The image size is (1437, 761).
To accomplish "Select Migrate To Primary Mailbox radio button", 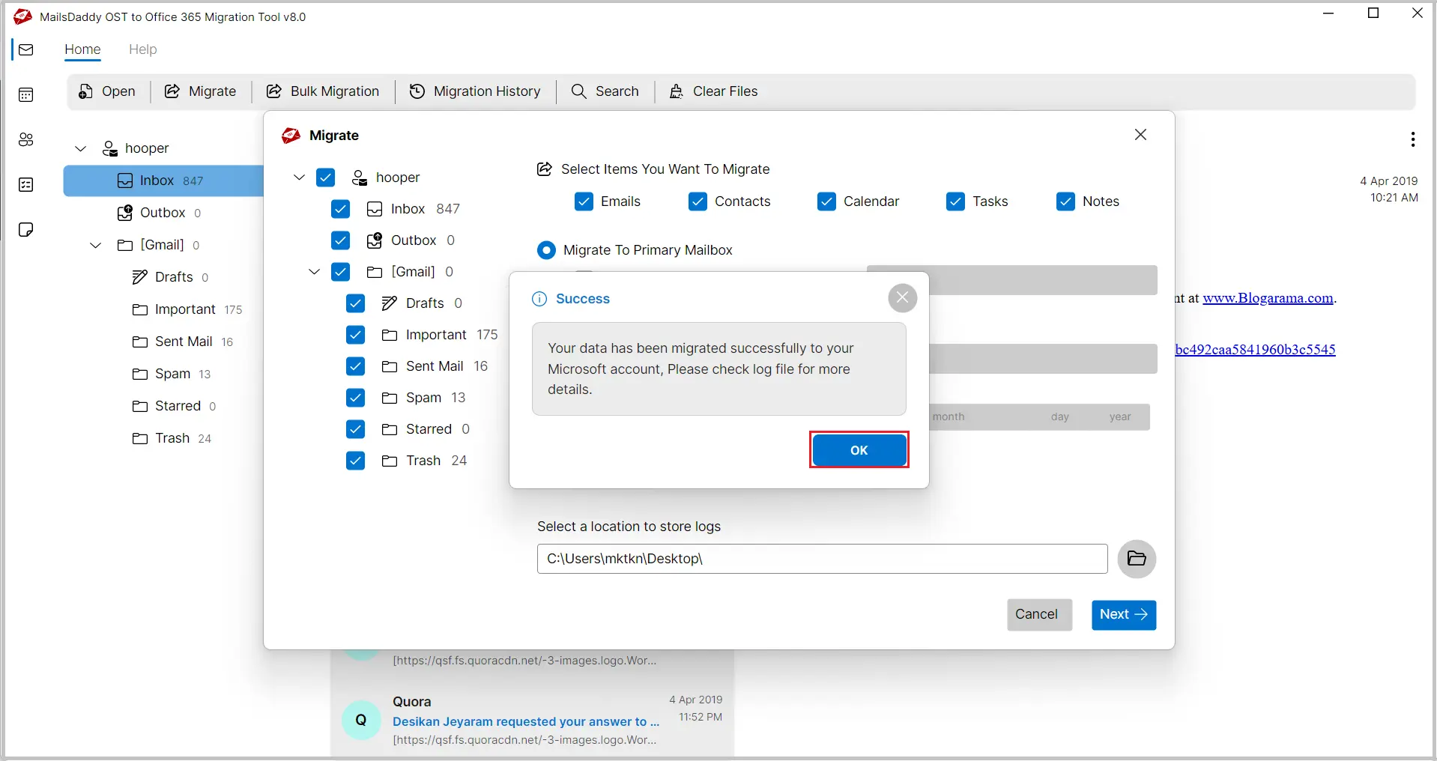I will tap(546, 250).
